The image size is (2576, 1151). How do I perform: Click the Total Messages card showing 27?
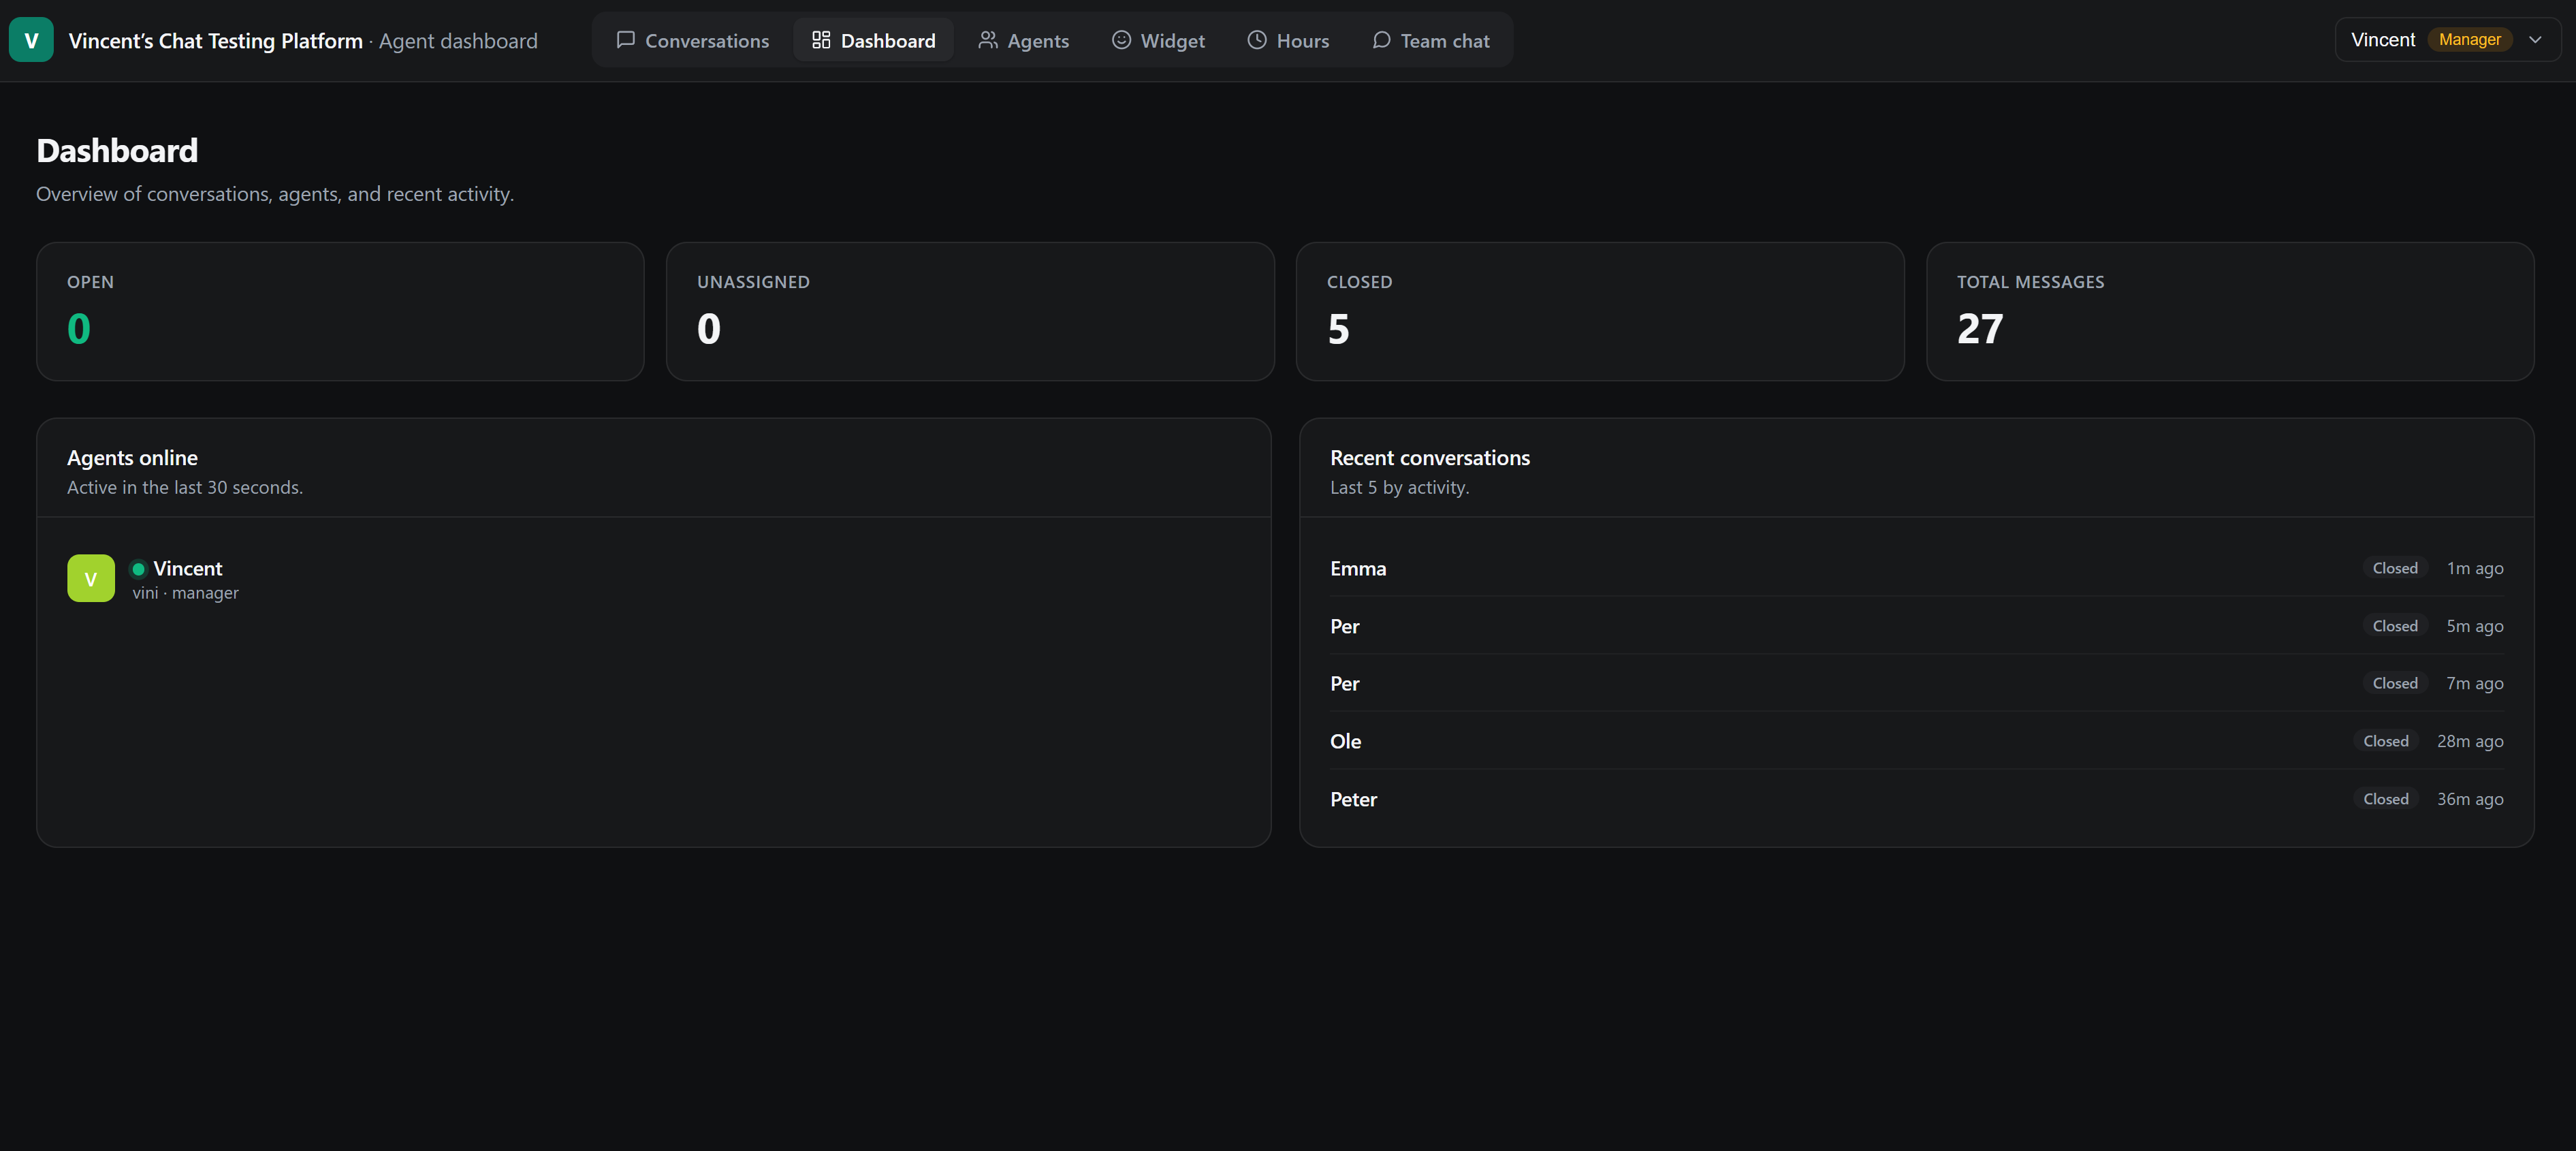pos(2230,311)
